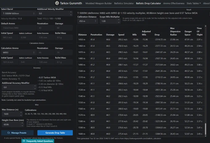Viewport: 210px width, 143px height.
Task: Decrease the Max Distance value
Action: [x=21, y=115]
